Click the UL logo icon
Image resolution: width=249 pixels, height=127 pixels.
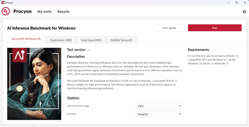click(x=6, y=11)
